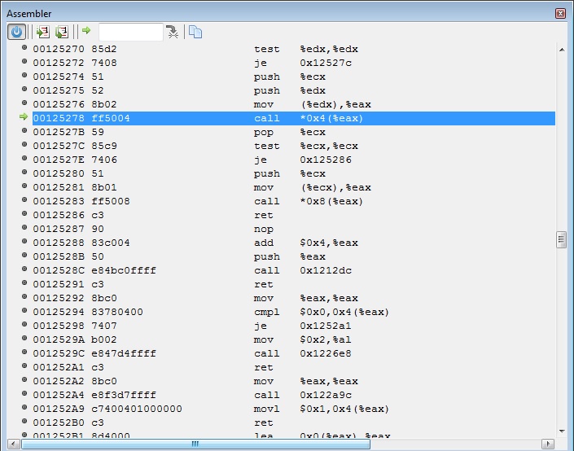The image size is (574, 451).
Task: Toggle breakpoint dot at address 0012528C
Action: tap(24, 269)
